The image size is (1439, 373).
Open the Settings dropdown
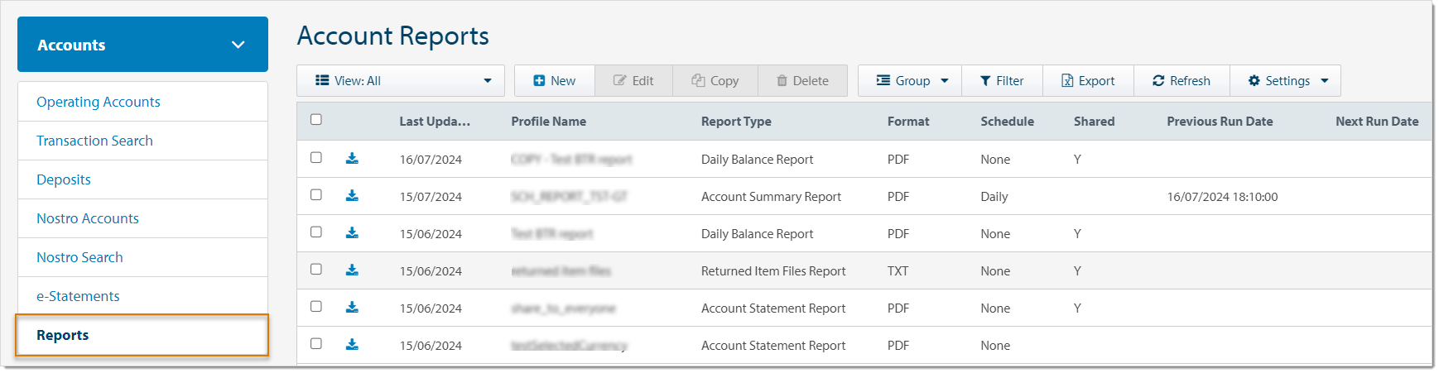[1287, 81]
